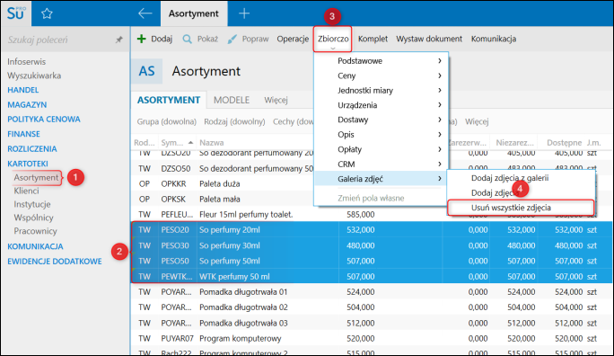
Task: Expand the Opłaty submenu arrow
Action: coord(440,149)
